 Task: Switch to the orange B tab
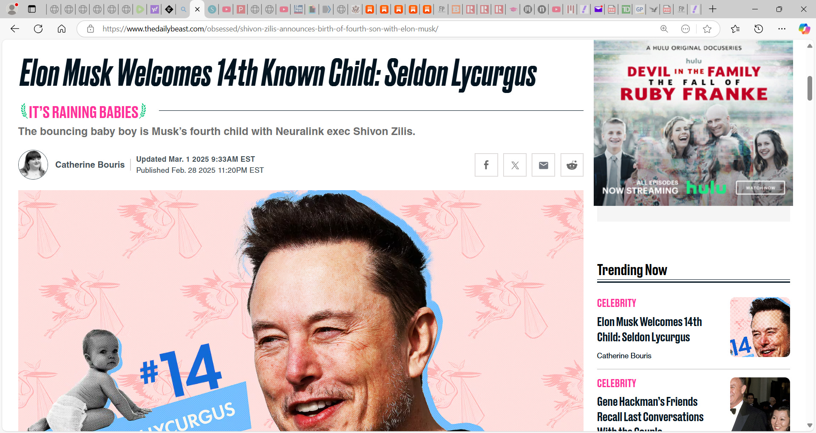(456, 9)
